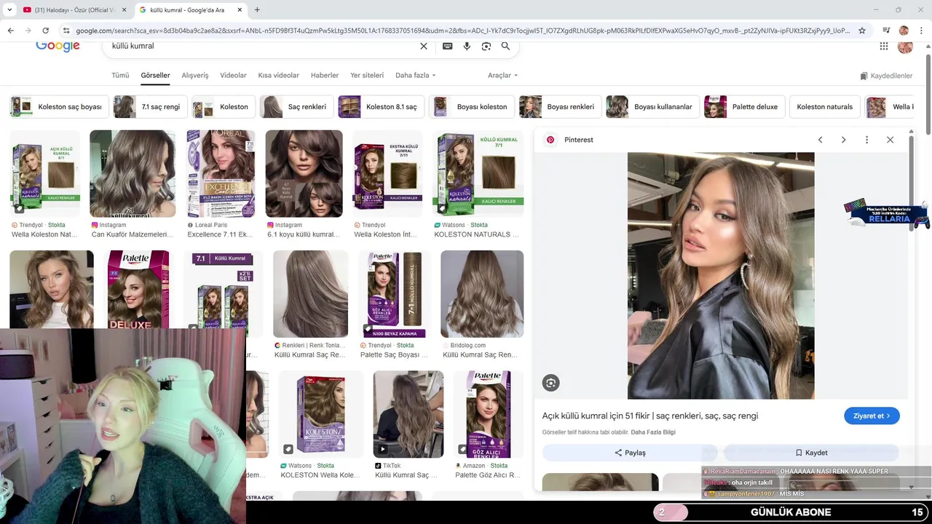Select the Koleston 8.1 saç chip
Image resolution: width=932 pixels, height=524 pixels.
[381, 107]
